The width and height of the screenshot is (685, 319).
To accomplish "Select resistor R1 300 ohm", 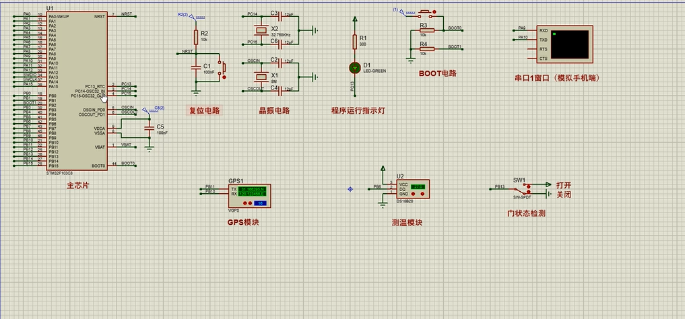I will (x=355, y=42).
